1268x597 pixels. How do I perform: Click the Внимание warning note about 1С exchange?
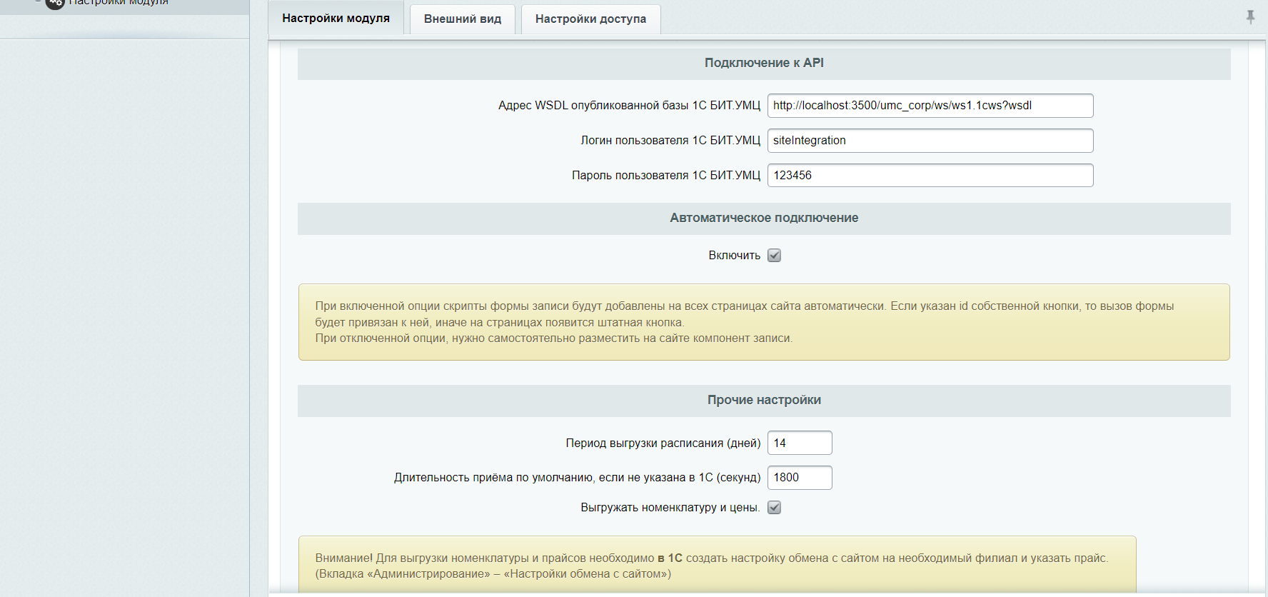pyautogui.click(x=717, y=566)
